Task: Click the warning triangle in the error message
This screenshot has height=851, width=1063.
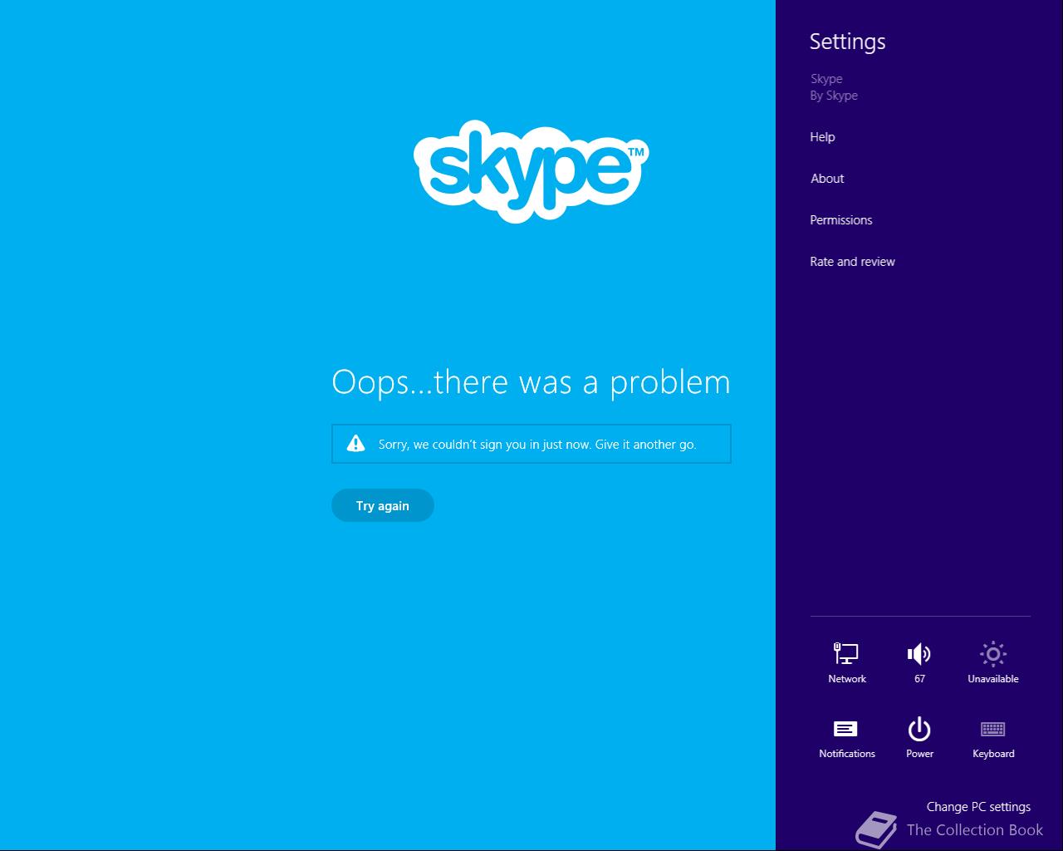Action: coord(356,443)
